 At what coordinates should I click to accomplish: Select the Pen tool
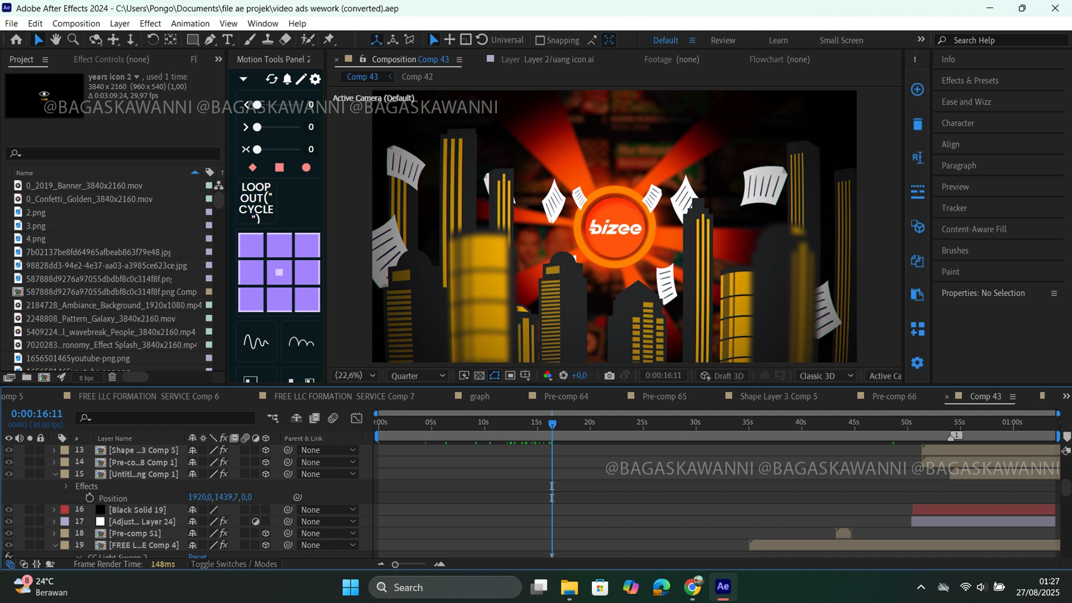coord(210,40)
